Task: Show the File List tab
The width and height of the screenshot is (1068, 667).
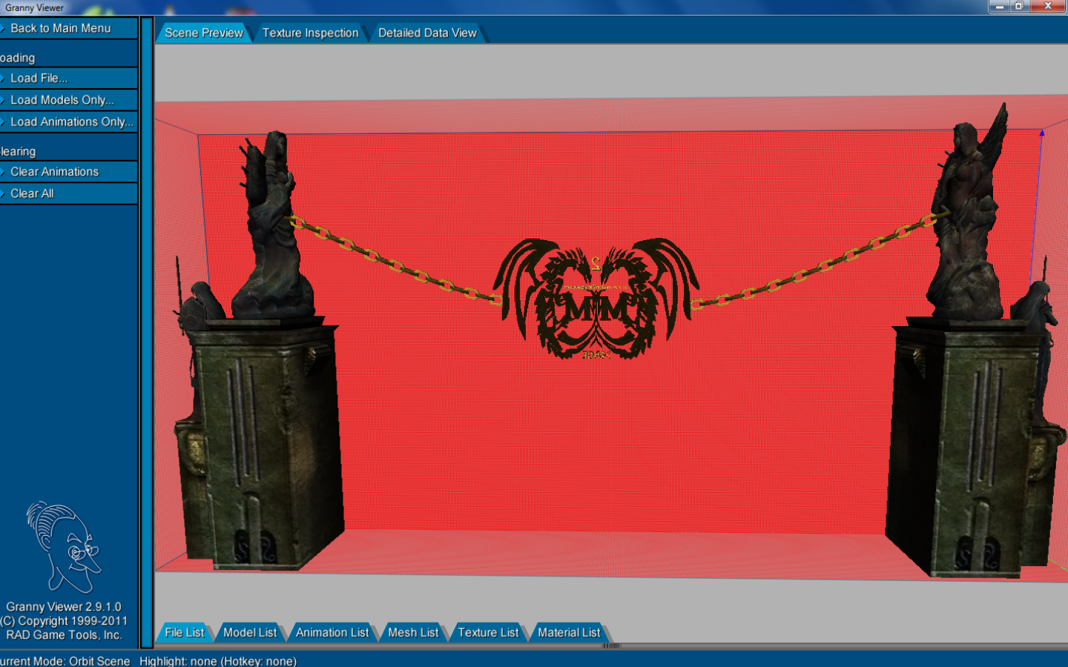Action: 184,632
